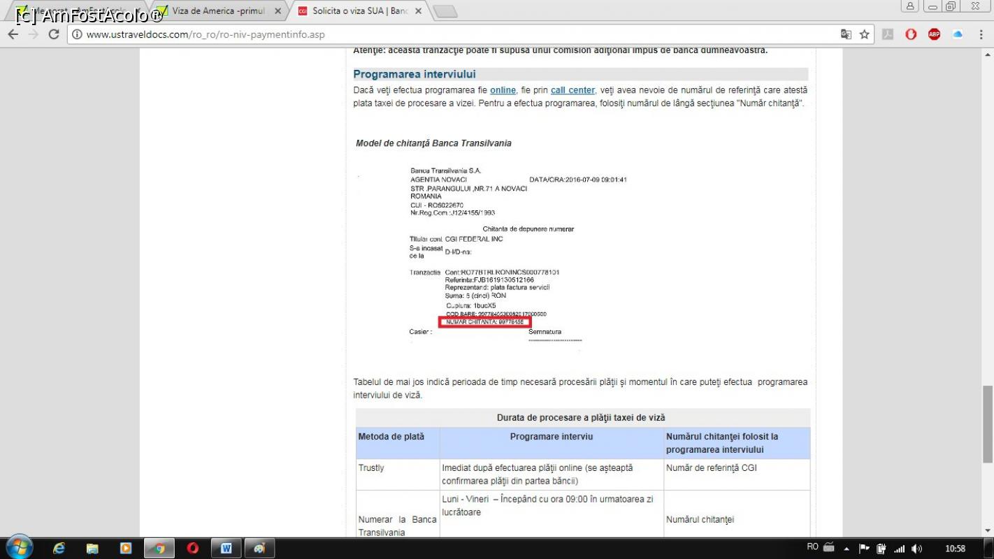Launch Internet Explorer from the taskbar

pyautogui.click(x=59, y=548)
